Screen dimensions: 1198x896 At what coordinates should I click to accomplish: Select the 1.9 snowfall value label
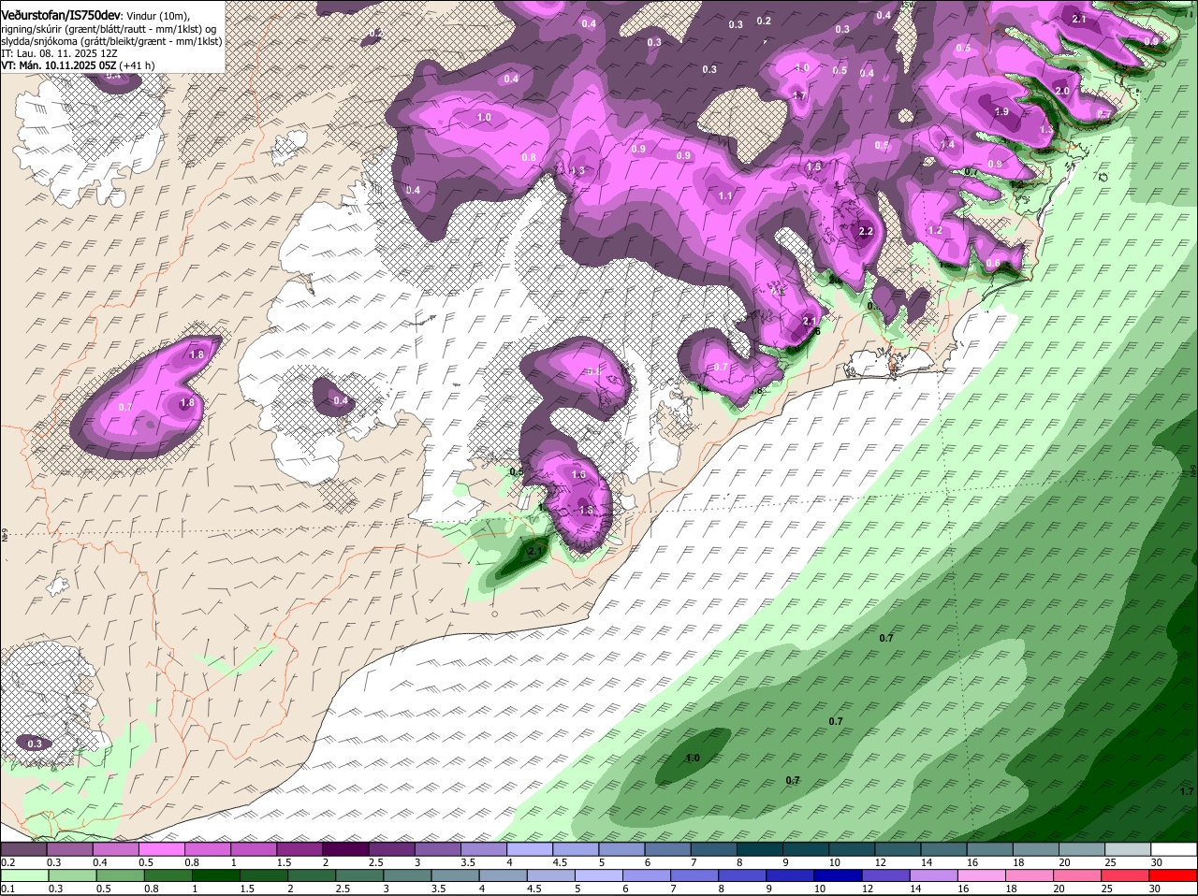coord(1001,112)
